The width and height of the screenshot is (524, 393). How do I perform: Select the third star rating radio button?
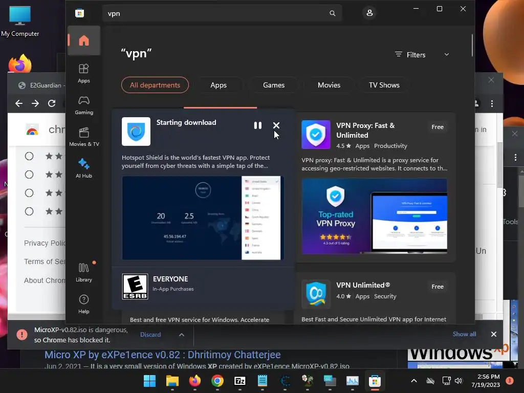(29, 193)
